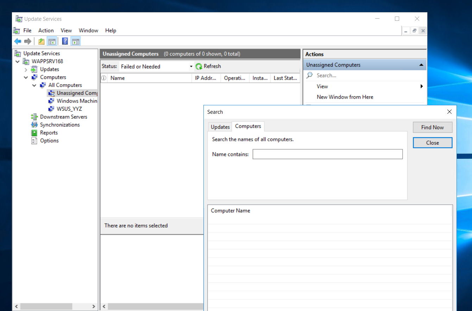The width and height of the screenshot is (472, 311).
Task: Select the WSUS_YYZ computer group
Action: pyautogui.click(x=69, y=109)
